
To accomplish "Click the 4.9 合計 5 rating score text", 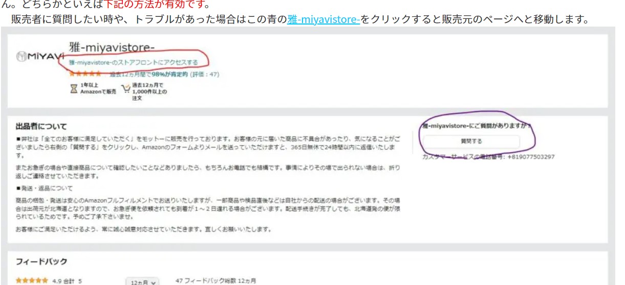I will point(67,281).
